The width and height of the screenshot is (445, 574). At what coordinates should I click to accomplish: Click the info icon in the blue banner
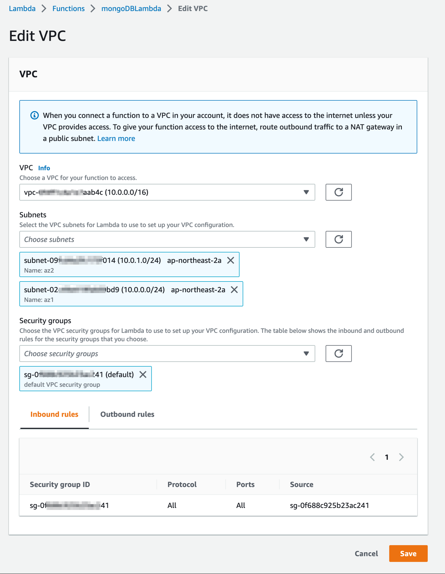pos(34,115)
